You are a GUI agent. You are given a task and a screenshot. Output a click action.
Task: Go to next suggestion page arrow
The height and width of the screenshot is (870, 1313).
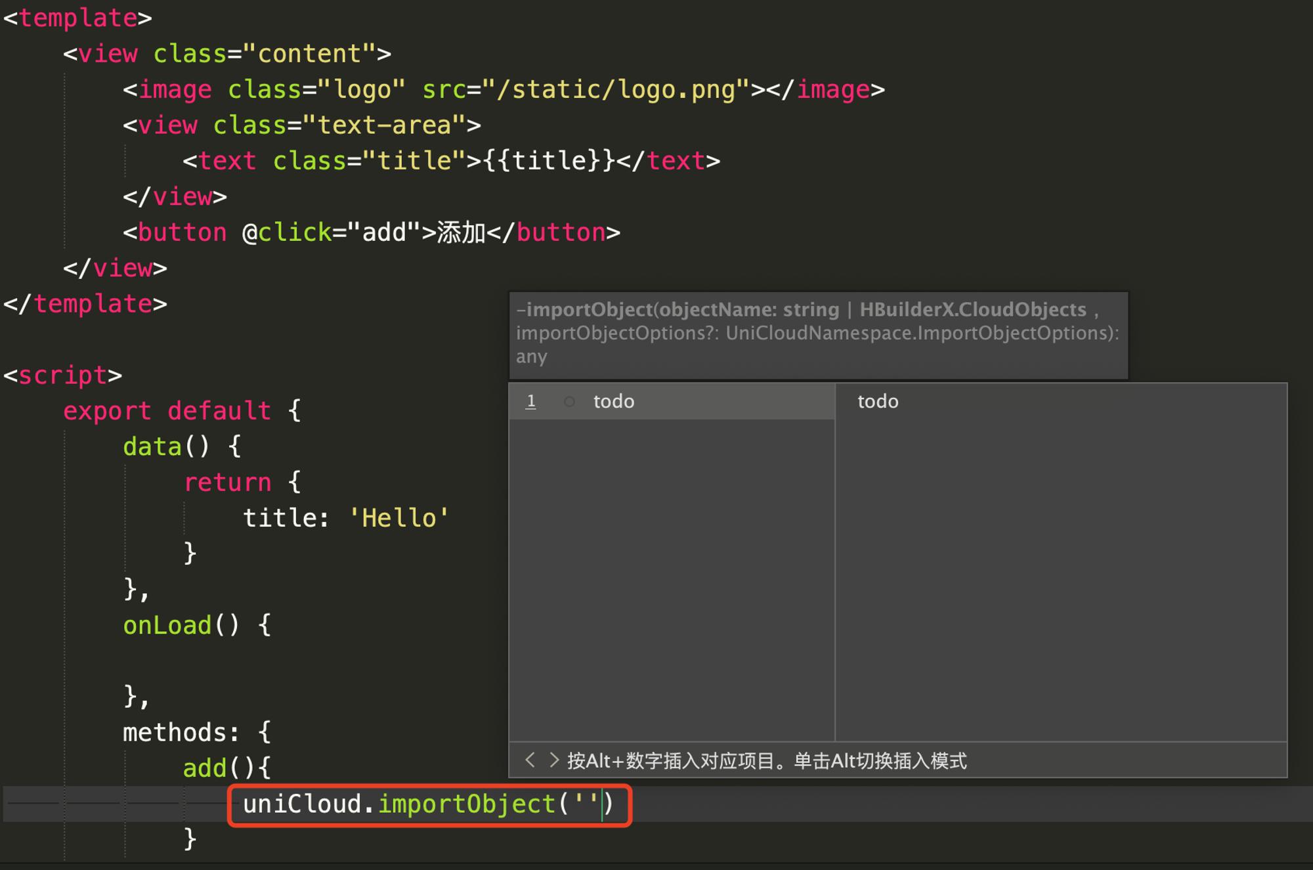pos(554,760)
